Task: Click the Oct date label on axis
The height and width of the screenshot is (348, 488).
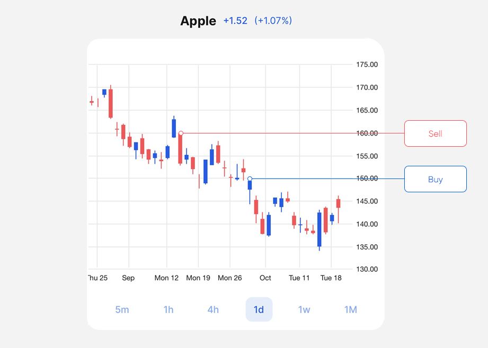Action: [265, 278]
